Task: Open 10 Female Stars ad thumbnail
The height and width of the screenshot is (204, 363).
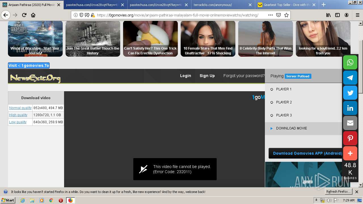Action: coord(208,39)
